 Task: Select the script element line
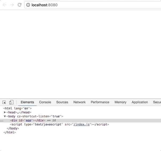pyautogui.click(x=59, y=124)
